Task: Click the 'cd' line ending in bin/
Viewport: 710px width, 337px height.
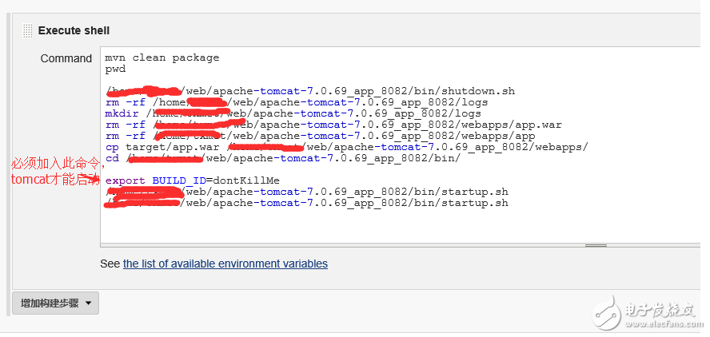Action: pyautogui.click(x=283, y=158)
